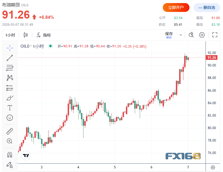
Task: Click the zoom in magnifier tool
Action: point(10,141)
